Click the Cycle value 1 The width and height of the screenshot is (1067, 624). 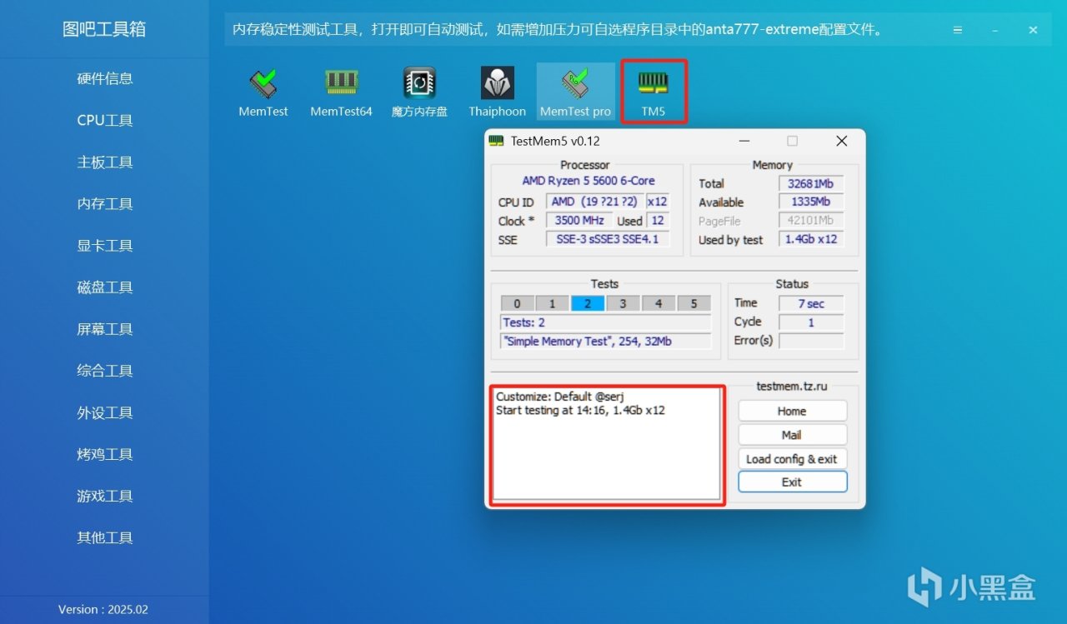click(811, 322)
